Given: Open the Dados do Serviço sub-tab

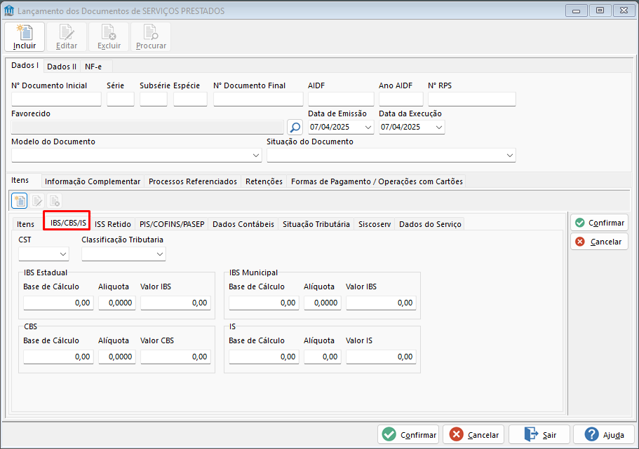Looking at the screenshot, I should pos(431,224).
